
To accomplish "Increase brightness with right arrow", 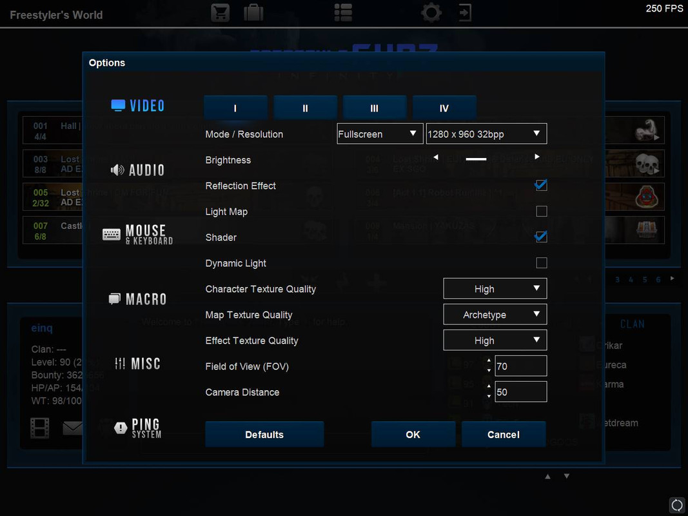I will 537,157.
